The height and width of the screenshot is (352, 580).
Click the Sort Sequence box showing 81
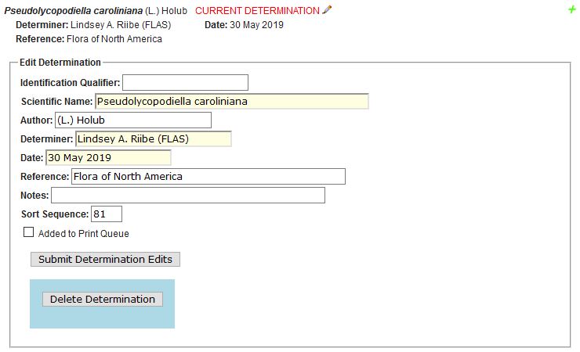tap(107, 214)
